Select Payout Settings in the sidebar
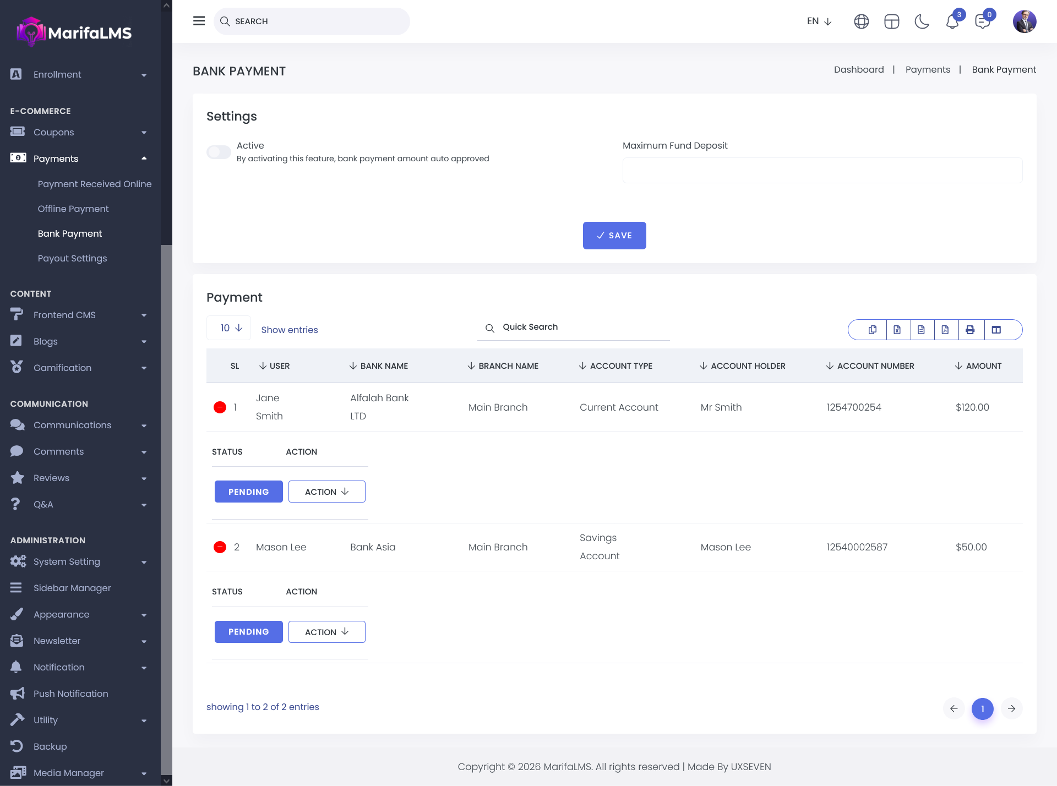Viewport: 1057px width, 786px height. (72, 258)
